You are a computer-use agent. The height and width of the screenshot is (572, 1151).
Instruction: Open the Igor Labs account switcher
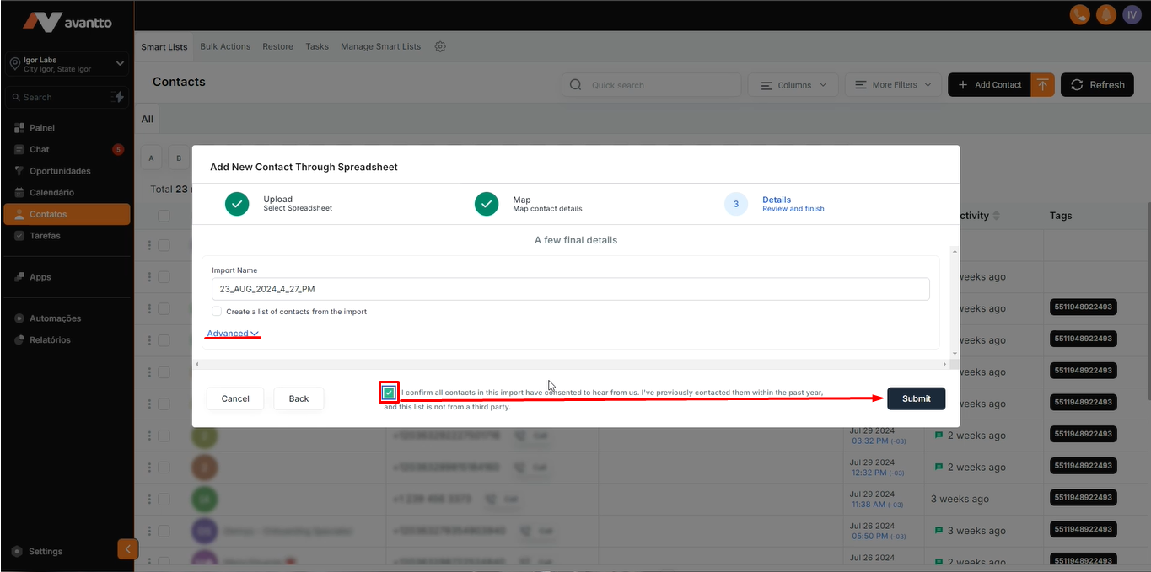coord(67,64)
